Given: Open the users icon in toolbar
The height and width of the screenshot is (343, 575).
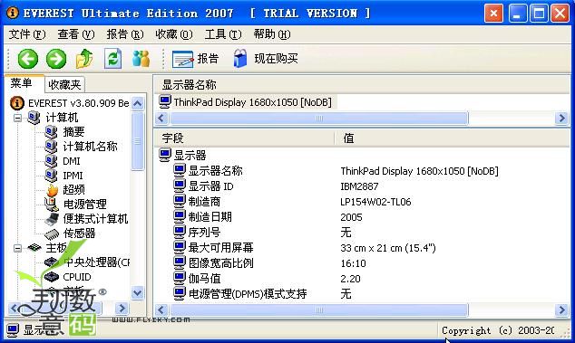Looking at the screenshot, I should pos(141,59).
